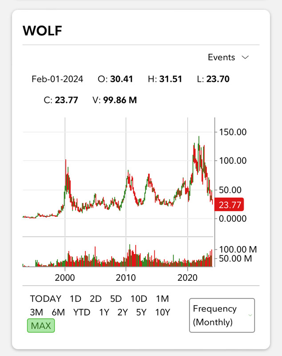Click the 2000 price spike candlestick
Viewport: 282px width, 356px height.
coord(66,173)
